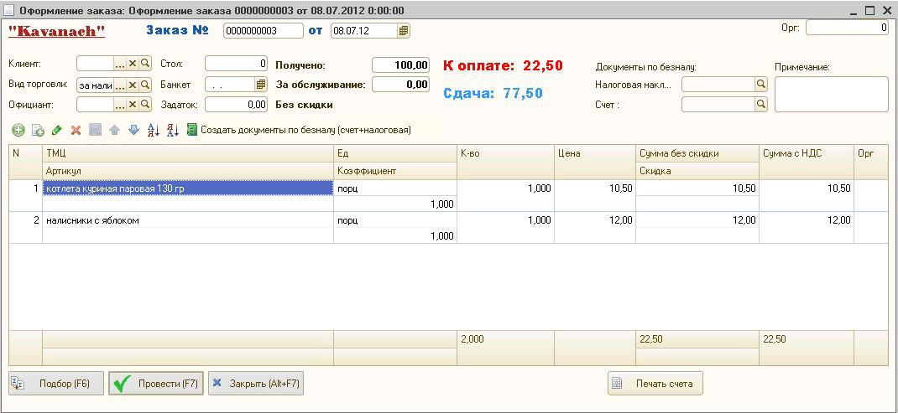Screen dimensions: 898x413
Task: Click the Примечание text area
Action: click(x=830, y=94)
